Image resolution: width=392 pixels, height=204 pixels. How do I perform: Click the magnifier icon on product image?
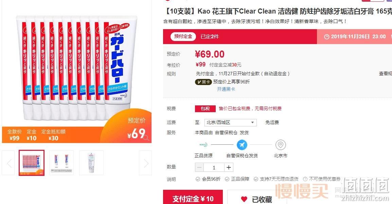click(x=146, y=138)
